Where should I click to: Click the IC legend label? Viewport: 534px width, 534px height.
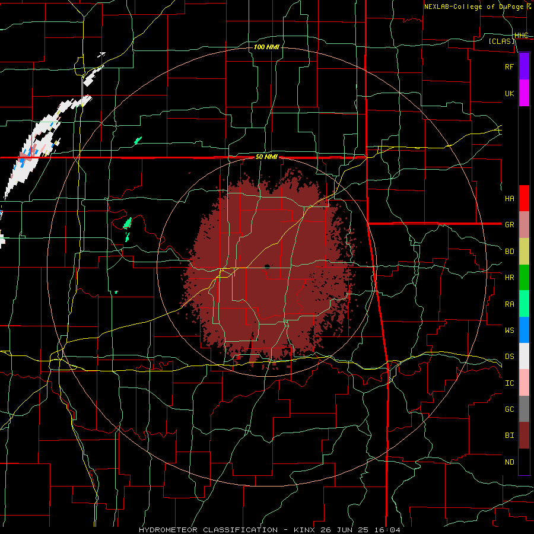click(509, 383)
